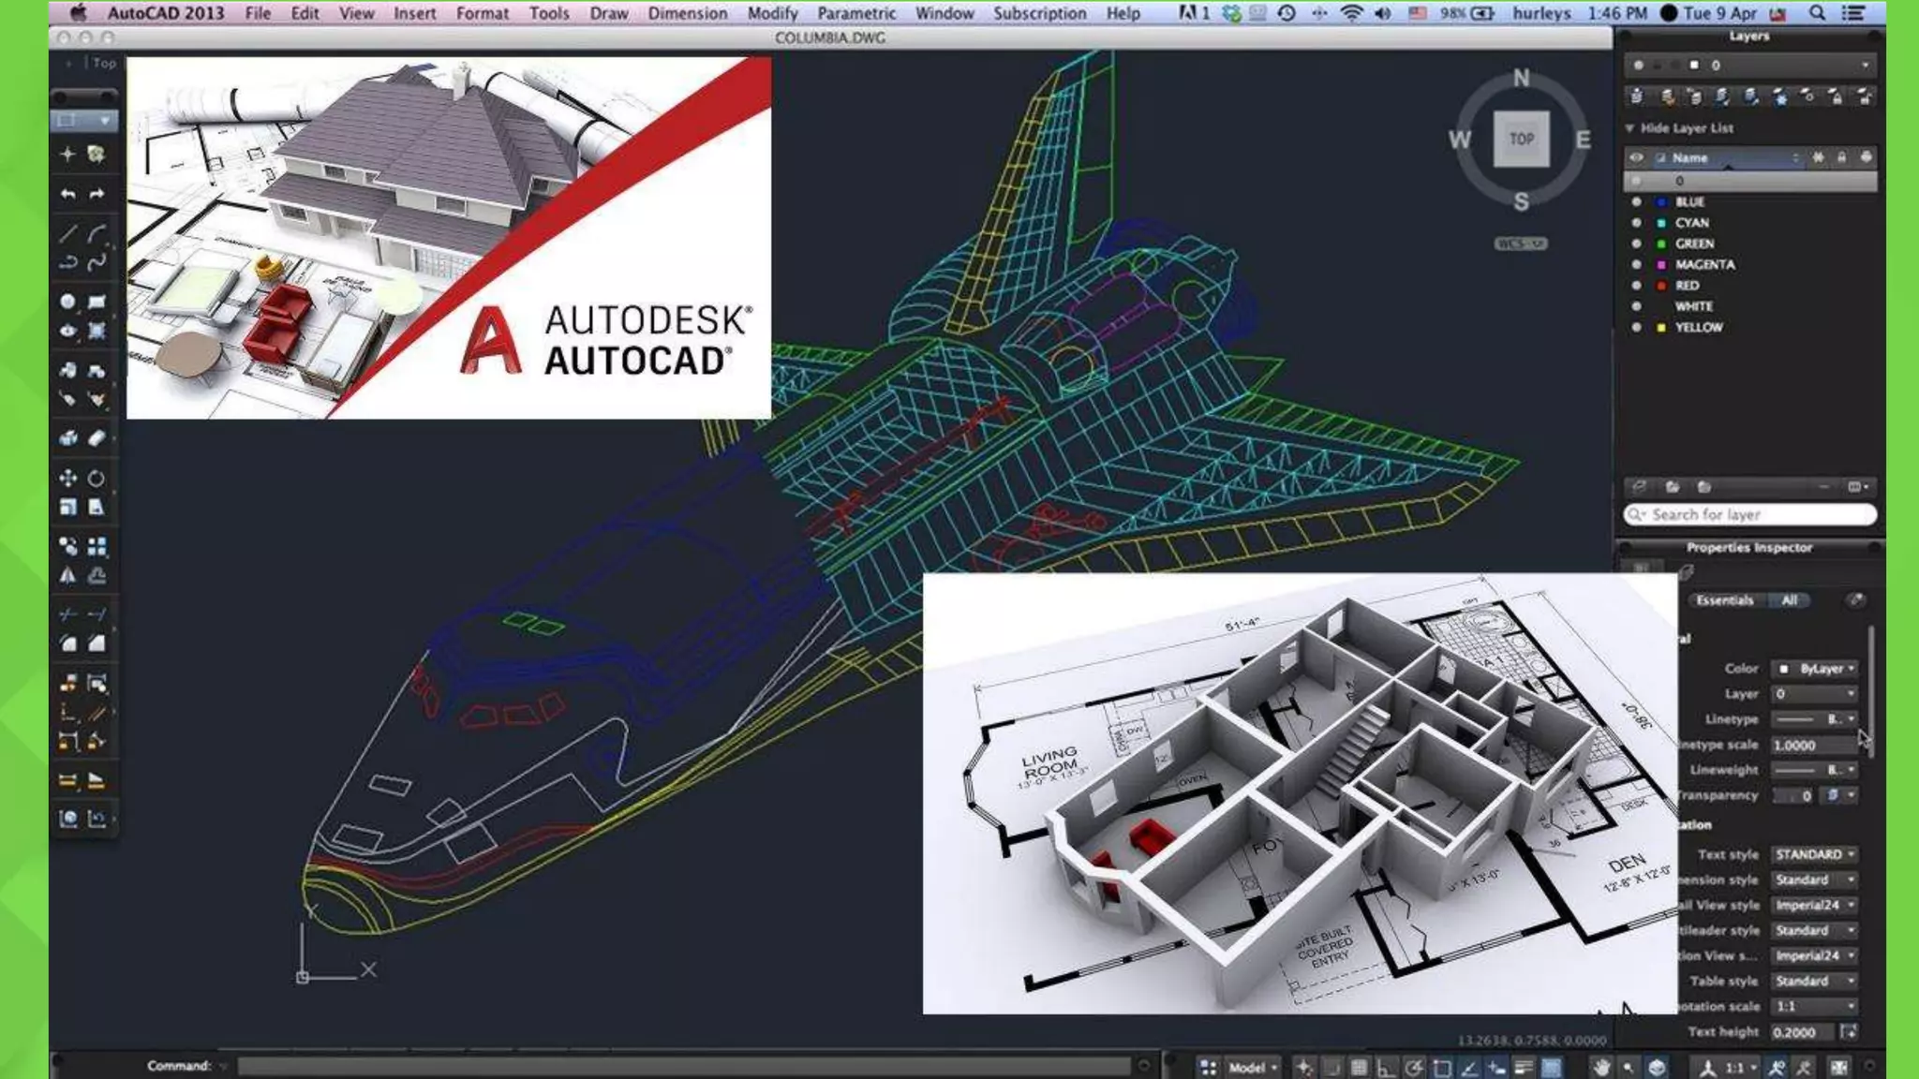Collapse the Hide Layer List triangle
The width and height of the screenshot is (1919, 1079).
[x=1629, y=128]
